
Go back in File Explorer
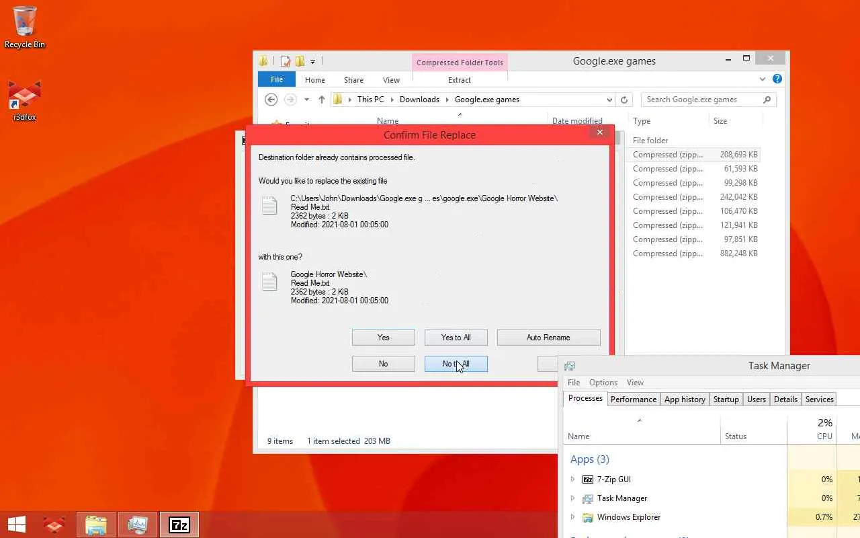click(271, 100)
